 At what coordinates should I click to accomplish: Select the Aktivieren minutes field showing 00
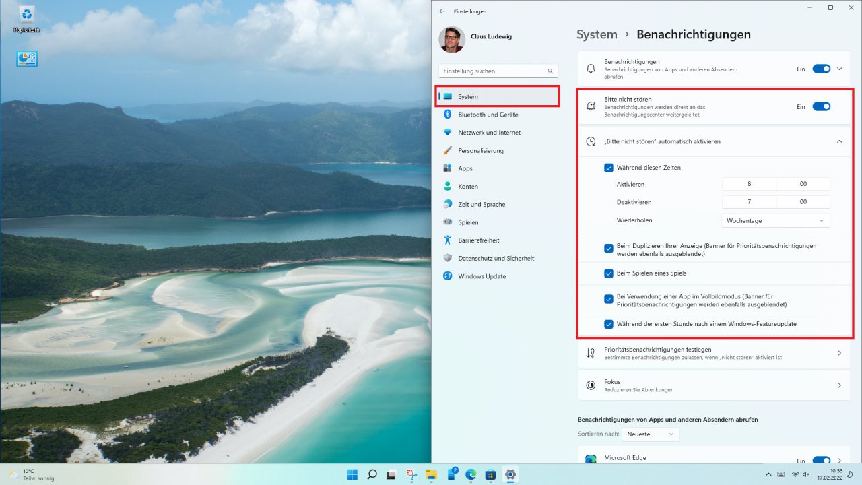(x=803, y=184)
